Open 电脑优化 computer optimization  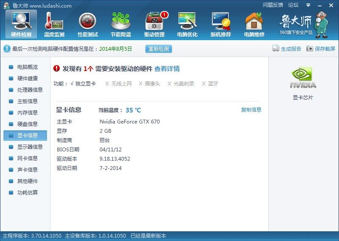click(x=187, y=24)
